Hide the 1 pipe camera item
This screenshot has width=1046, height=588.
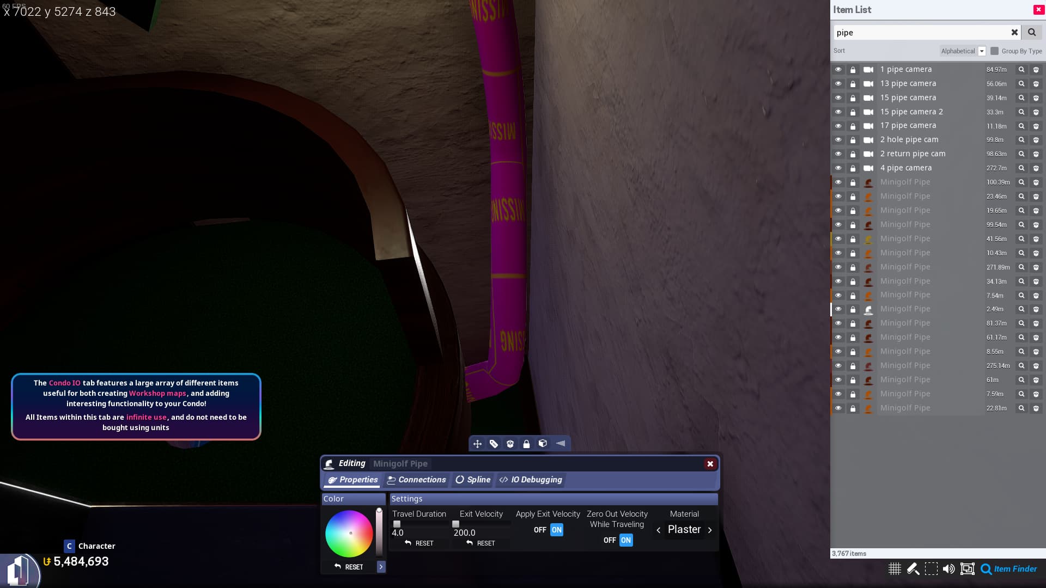[x=838, y=70]
